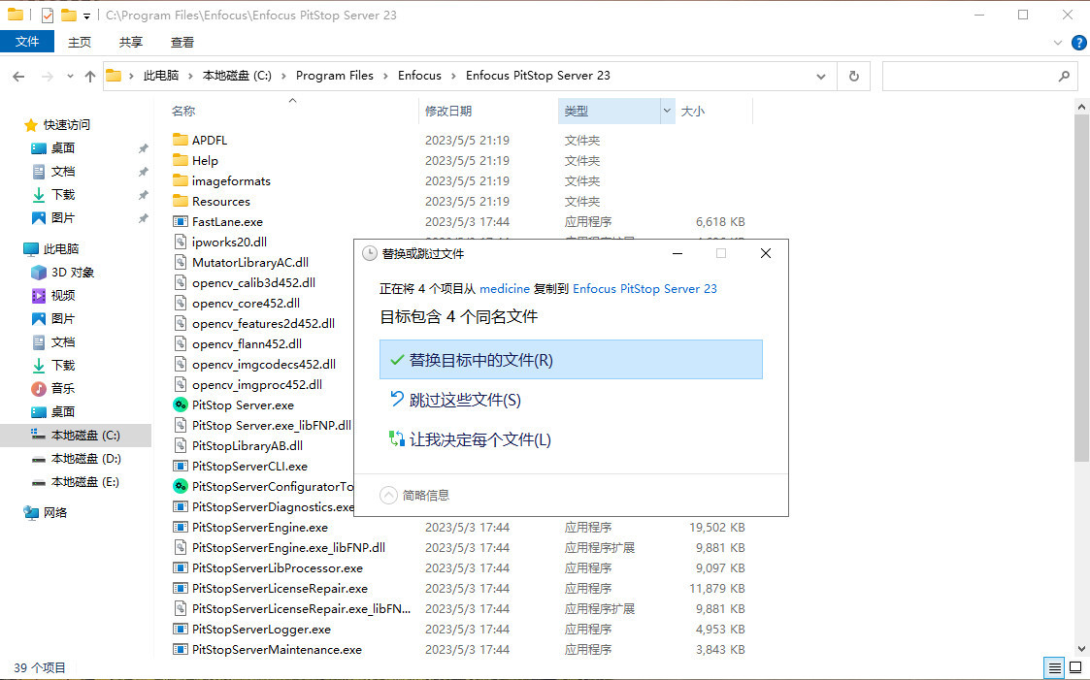Select PitStopLibraryAB.dll file name
Viewport: 1090px width, 680px height.
[248, 446]
